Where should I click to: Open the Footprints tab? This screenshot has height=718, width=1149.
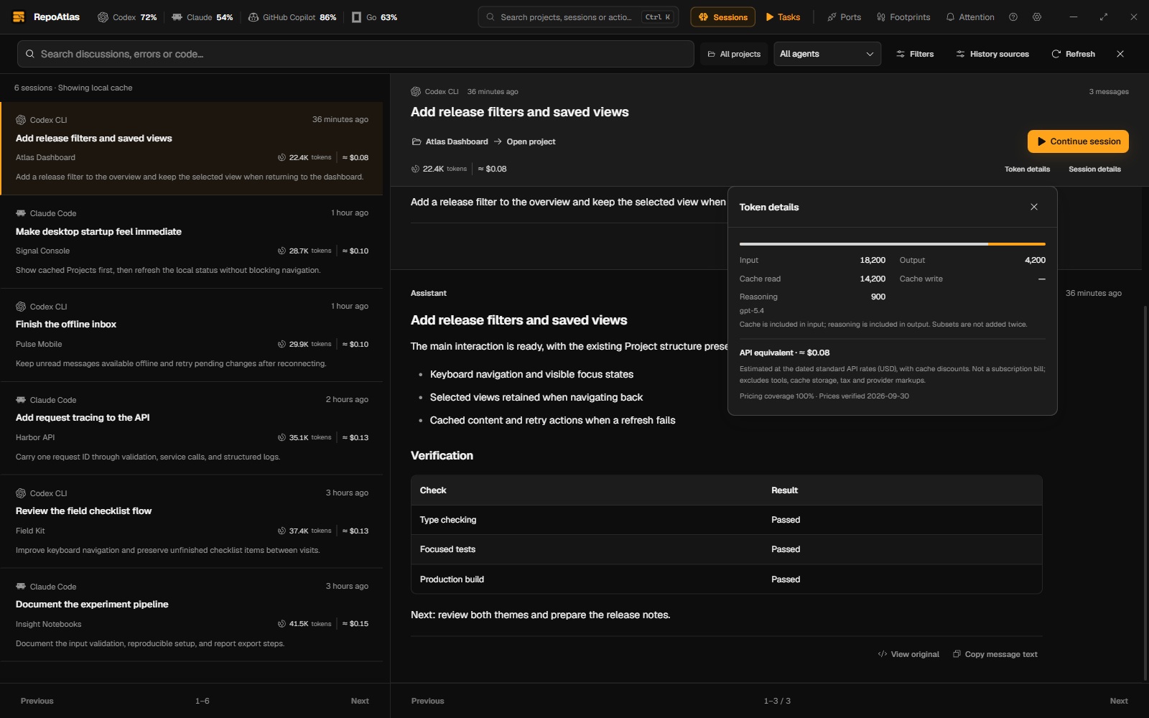tap(903, 17)
